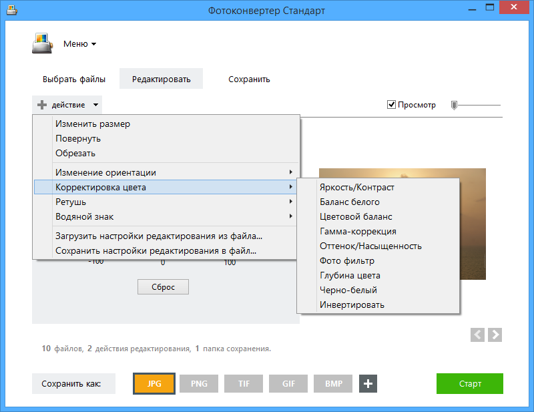Select Оттенок/Насыщенность option
The image size is (534, 412).
click(378, 246)
